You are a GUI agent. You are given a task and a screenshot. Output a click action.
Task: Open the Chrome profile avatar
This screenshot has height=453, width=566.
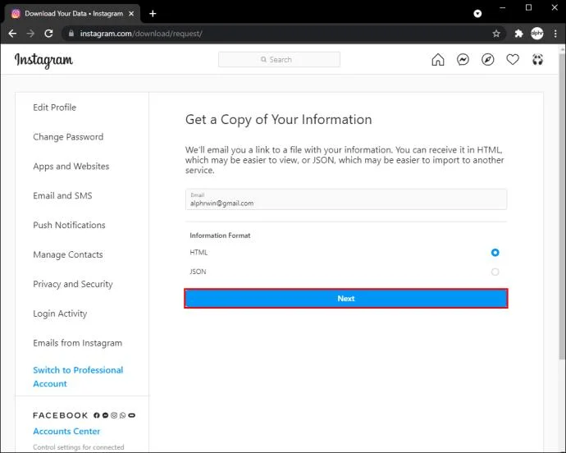pyautogui.click(x=537, y=34)
